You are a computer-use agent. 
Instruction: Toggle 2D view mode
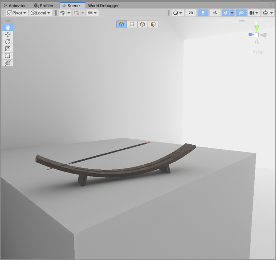coord(191,13)
